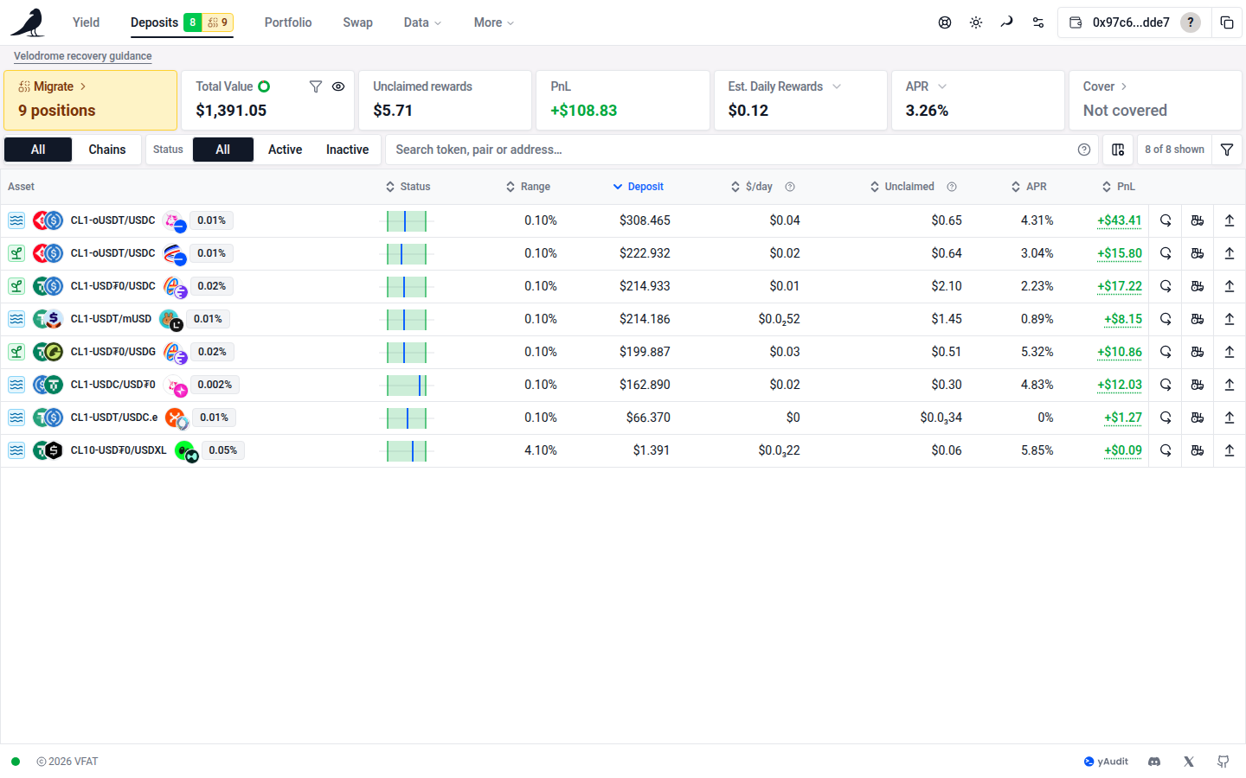Select the All status filter
The height and width of the screenshot is (778, 1246).
coord(223,150)
